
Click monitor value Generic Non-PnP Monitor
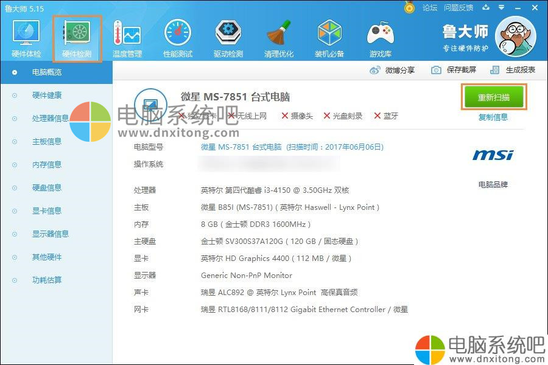tap(247, 276)
